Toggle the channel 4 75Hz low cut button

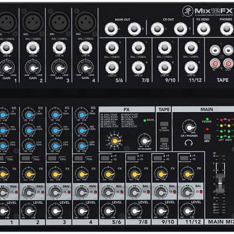78,158
